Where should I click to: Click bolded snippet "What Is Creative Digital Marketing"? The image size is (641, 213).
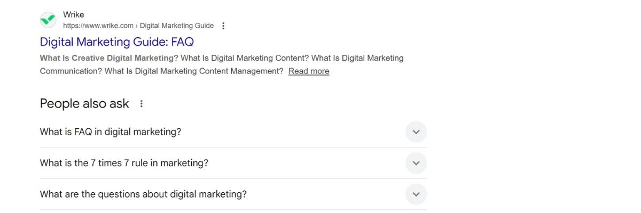tap(107, 58)
